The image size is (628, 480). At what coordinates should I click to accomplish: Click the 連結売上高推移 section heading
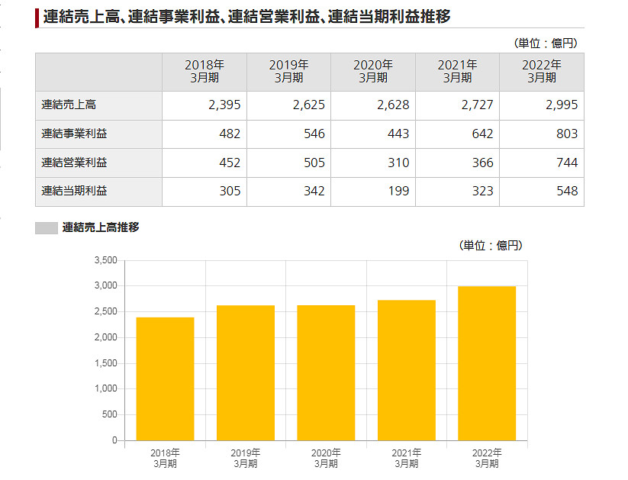click(99, 227)
